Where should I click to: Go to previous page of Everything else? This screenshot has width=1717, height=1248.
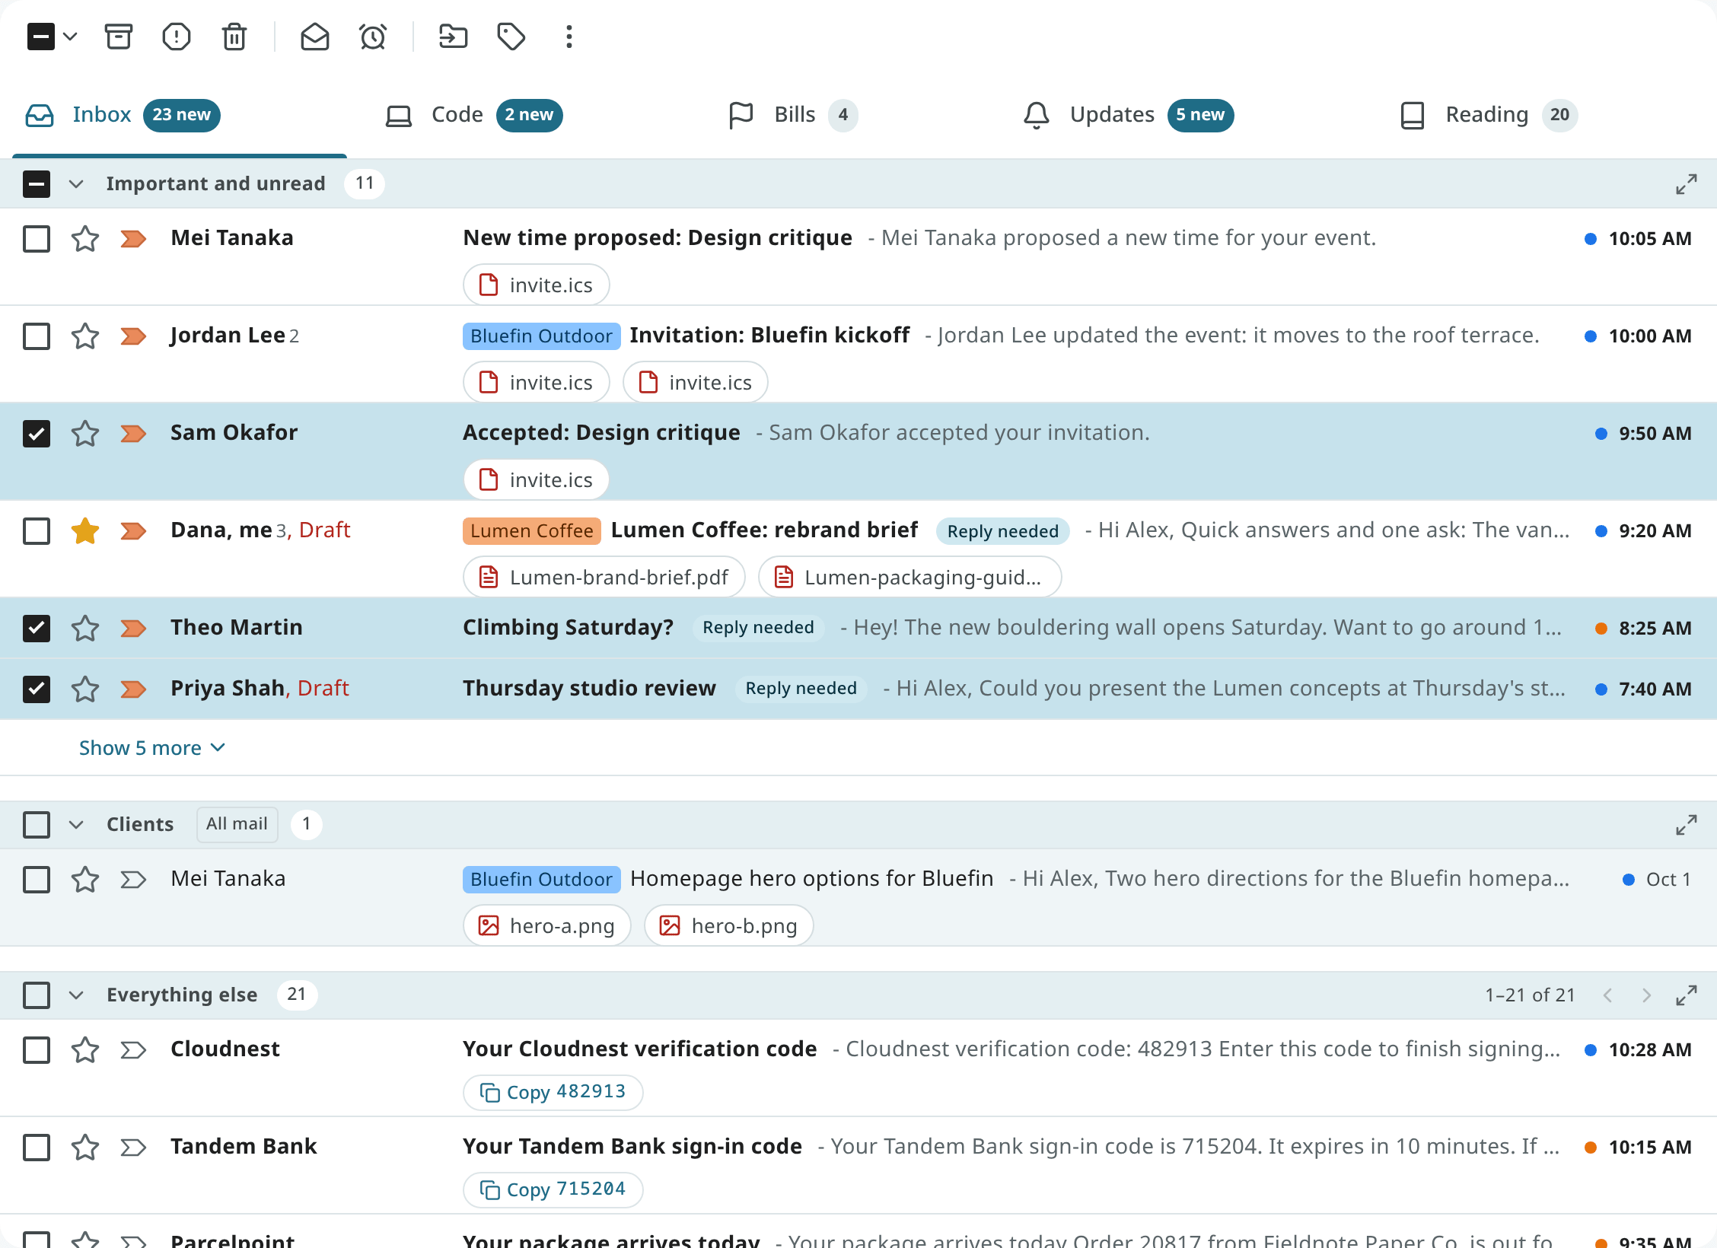[1607, 995]
